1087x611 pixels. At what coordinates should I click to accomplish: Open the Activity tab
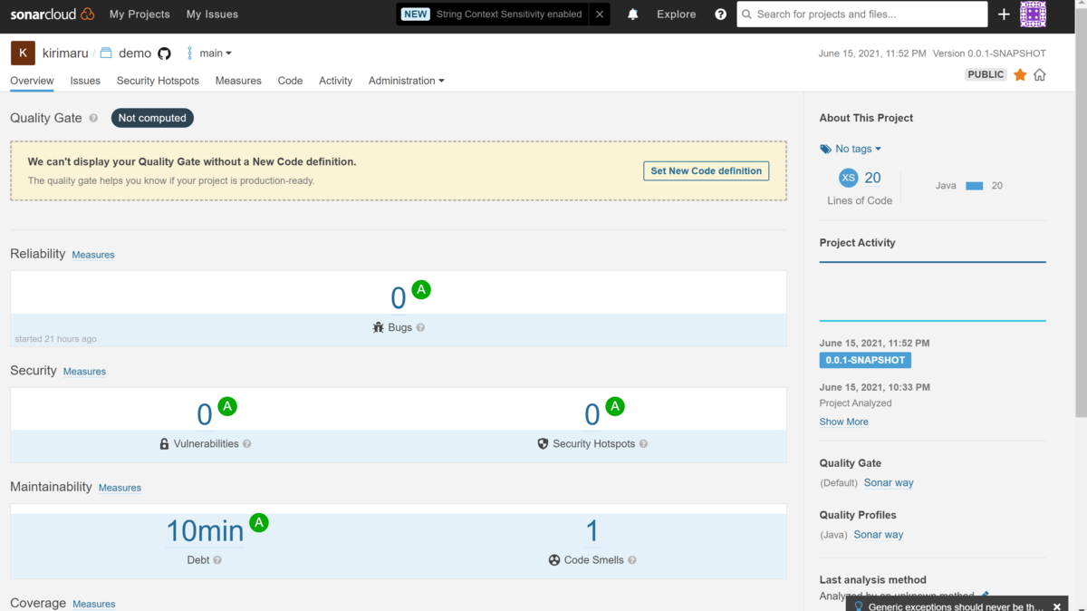[x=335, y=81]
